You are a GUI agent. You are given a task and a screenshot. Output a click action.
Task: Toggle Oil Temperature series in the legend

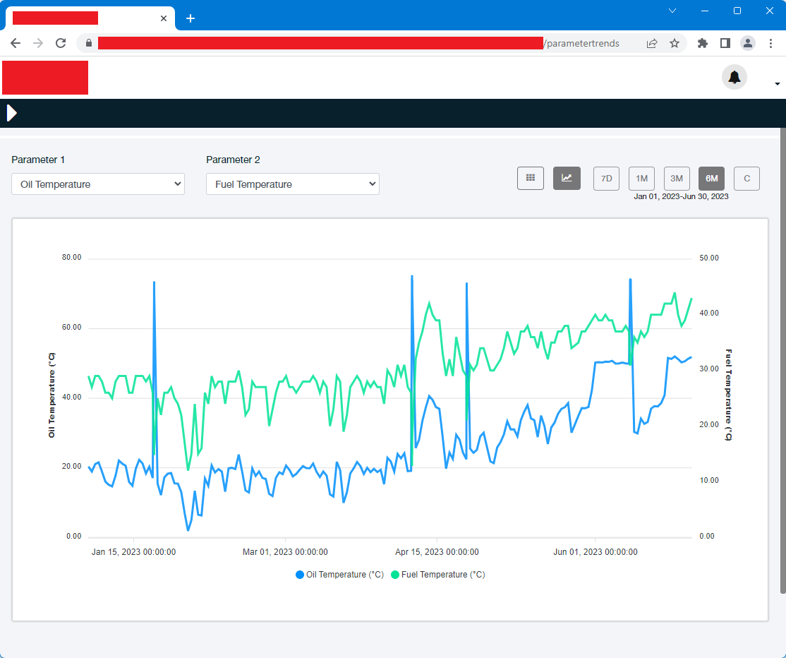[x=340, y=575]
